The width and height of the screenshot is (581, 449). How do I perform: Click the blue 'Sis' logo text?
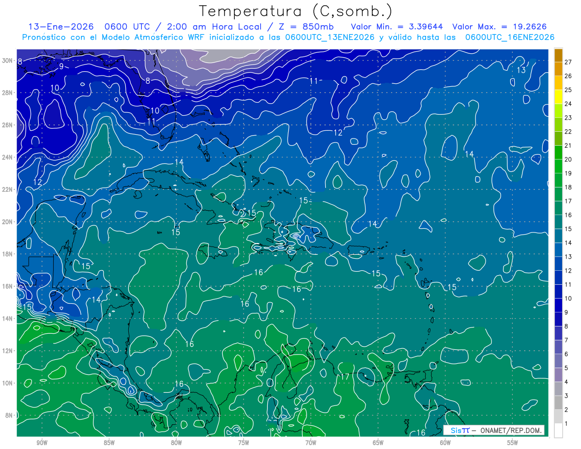point(456,430)
